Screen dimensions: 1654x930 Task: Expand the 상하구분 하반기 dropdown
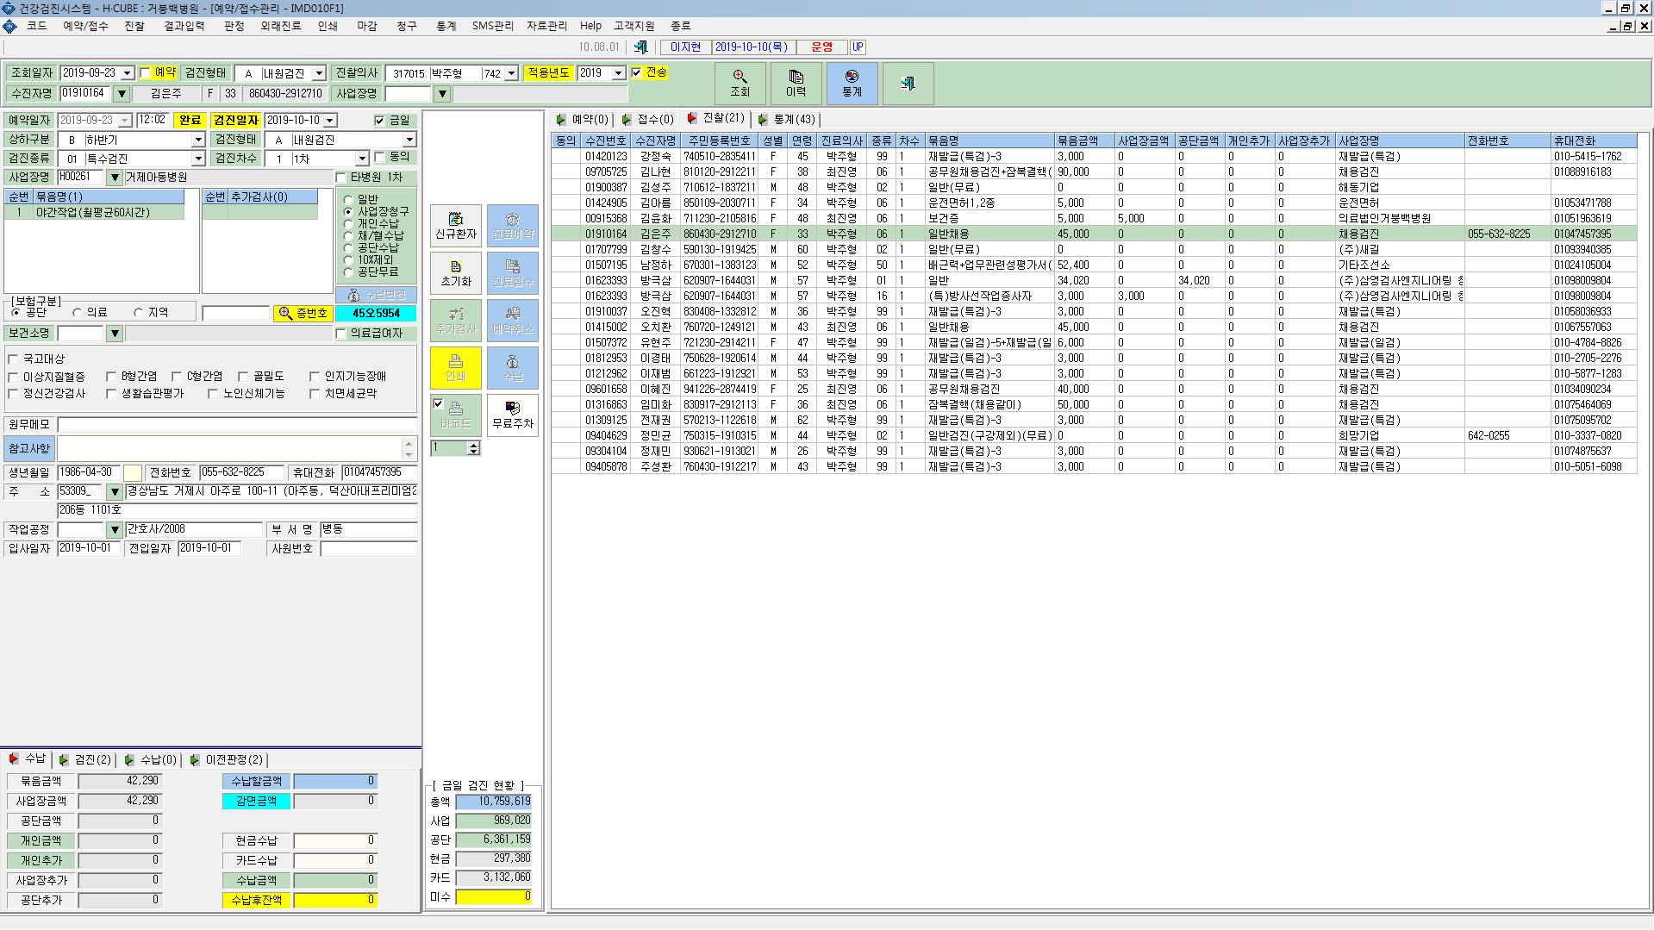coord(198,140)
